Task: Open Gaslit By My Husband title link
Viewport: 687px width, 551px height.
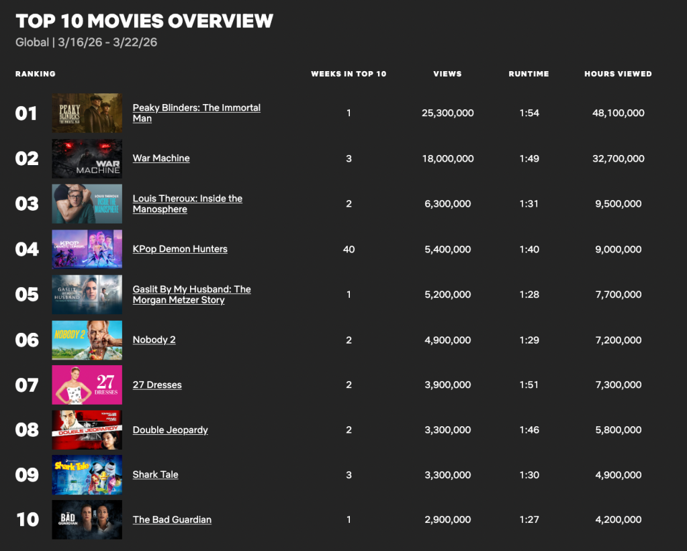Action: pos(191,289)
